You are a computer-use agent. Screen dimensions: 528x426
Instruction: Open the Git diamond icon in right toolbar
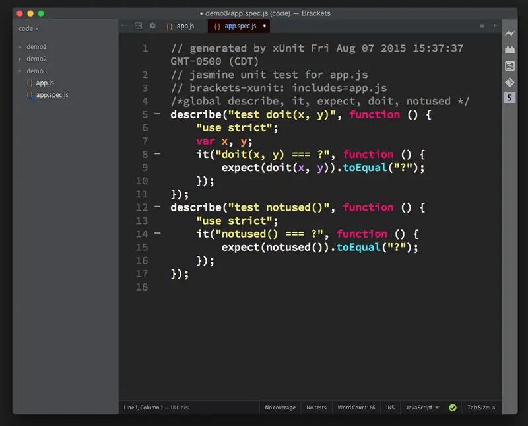[x=510, y=82]
